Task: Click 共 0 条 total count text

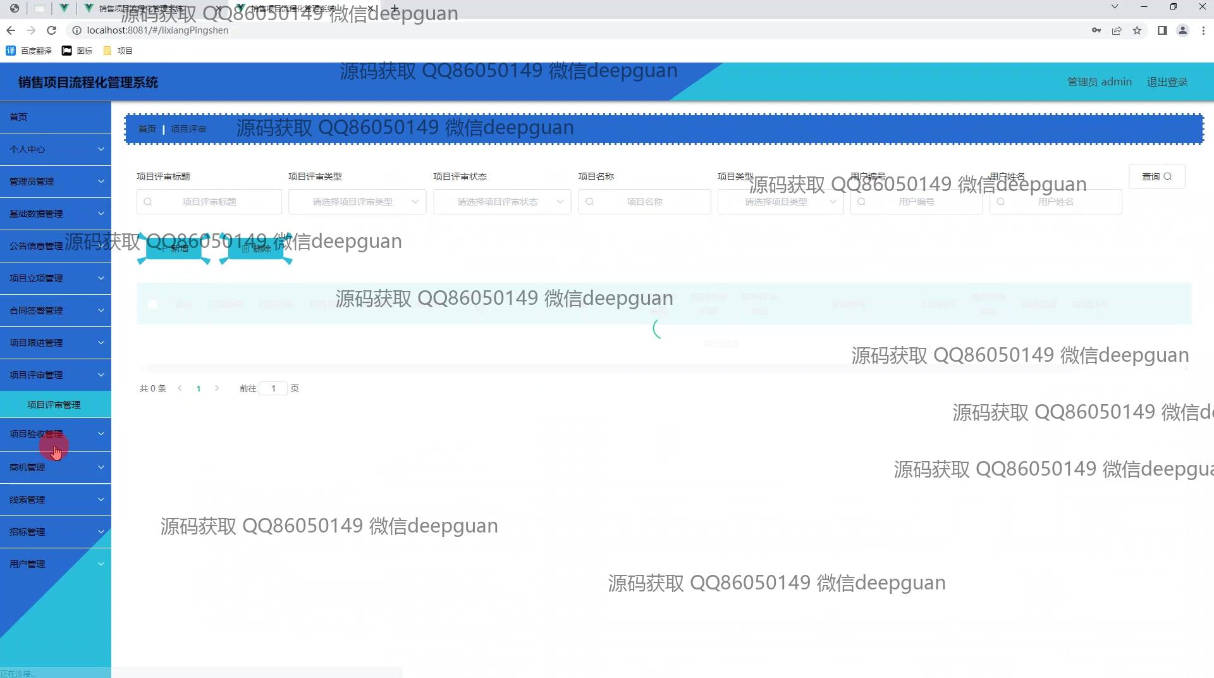Action: pos(153,388)
